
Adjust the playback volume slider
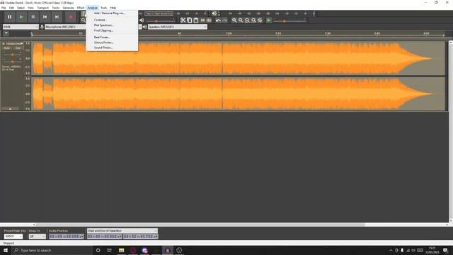tap(161, 21)
